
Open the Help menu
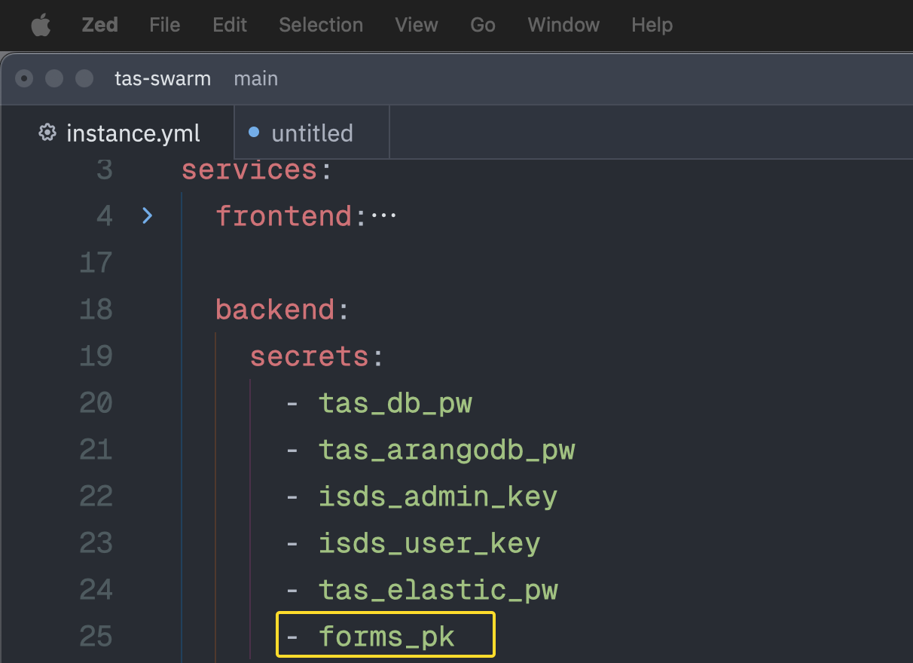(652, 25)
